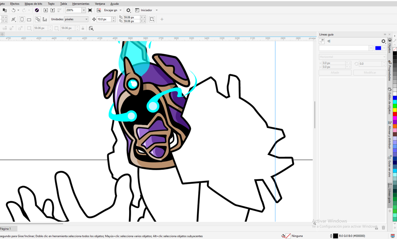Click the Export icon
Image resolution: width=397 pixels, height=239 pixels.
coord(53,10)
